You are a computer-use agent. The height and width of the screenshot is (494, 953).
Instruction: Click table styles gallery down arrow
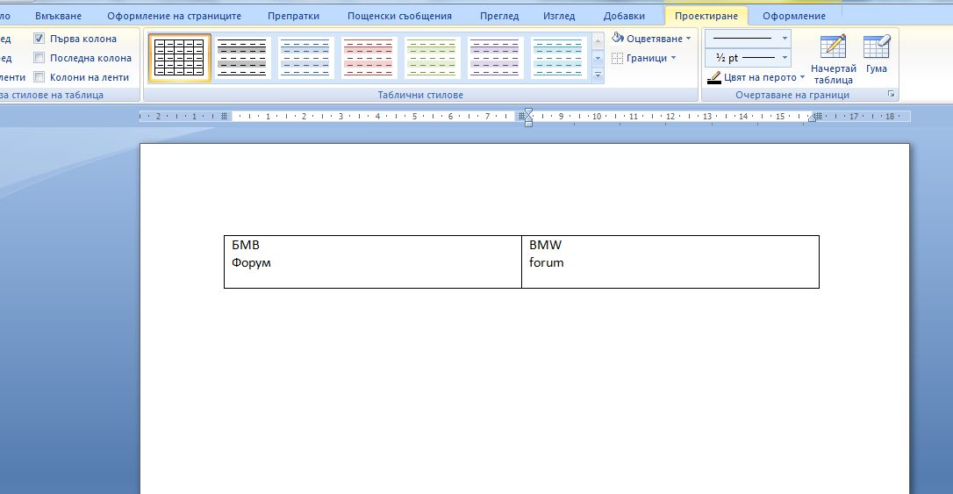tap(598, 59)
